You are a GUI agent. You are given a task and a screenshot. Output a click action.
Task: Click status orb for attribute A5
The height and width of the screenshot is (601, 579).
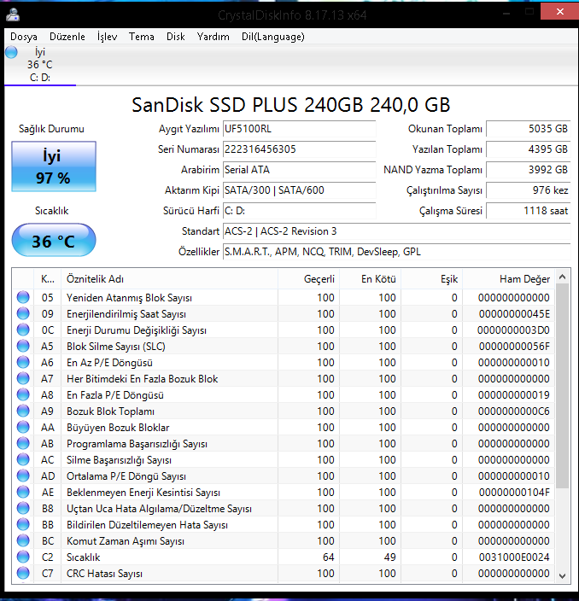point(23,346)
